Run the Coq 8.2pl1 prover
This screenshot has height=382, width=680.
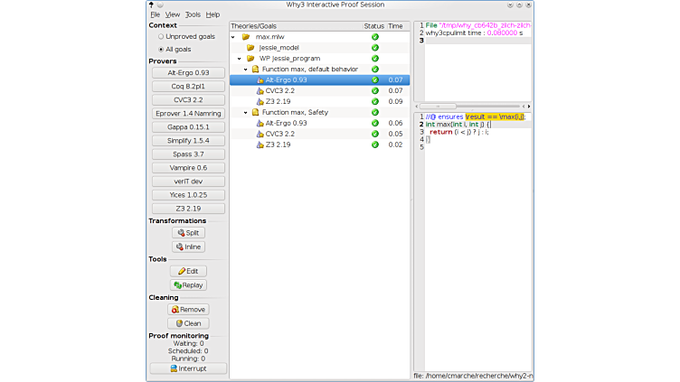(x=189, y=87)
